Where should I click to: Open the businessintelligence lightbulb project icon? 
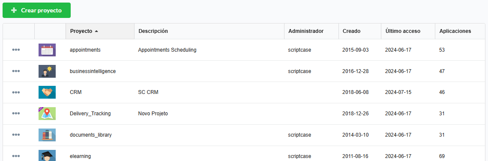47,71
